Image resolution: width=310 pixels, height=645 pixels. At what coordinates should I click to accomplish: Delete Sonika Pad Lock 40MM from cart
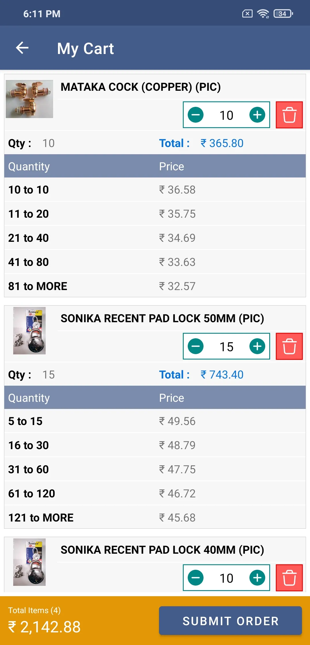289,578
